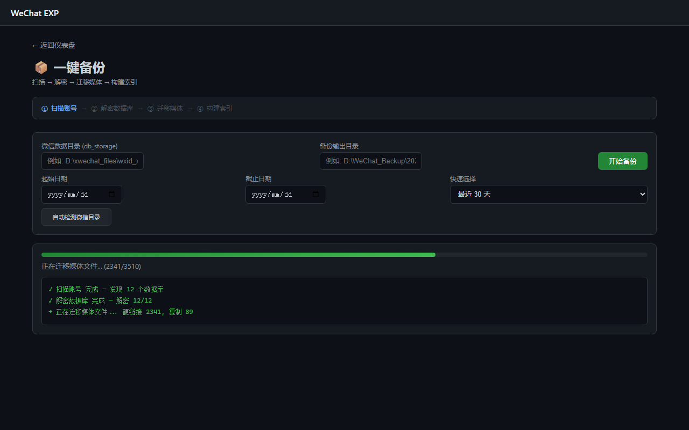
Task: Click the package emoji beside 一键备份
Action: [41, 68]
